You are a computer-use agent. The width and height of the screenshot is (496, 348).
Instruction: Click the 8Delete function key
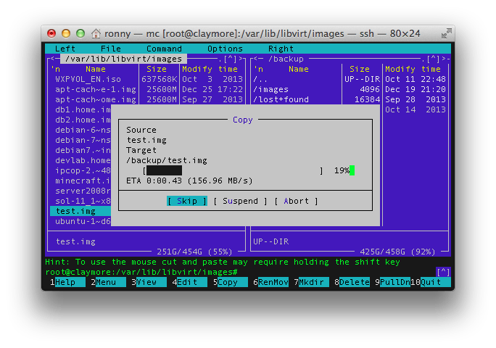pos(352,282)
